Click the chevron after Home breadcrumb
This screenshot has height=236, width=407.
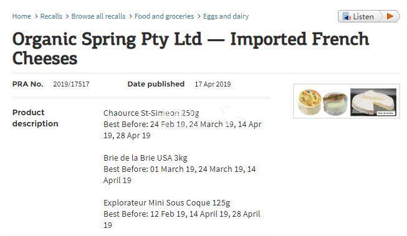[36, 17]
